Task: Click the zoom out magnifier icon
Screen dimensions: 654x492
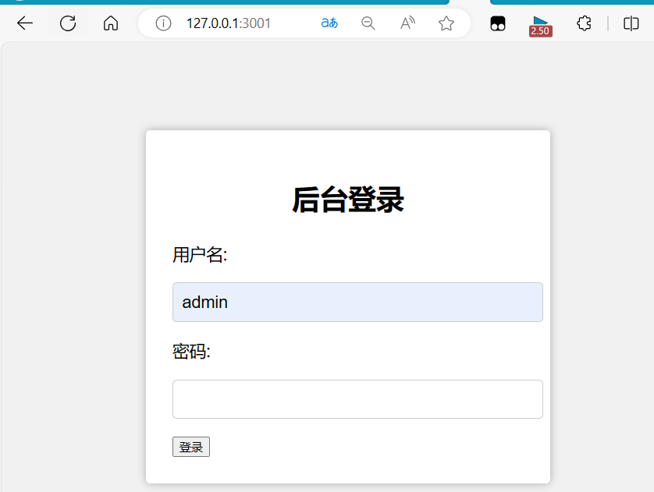Action: tap(368, 23)
